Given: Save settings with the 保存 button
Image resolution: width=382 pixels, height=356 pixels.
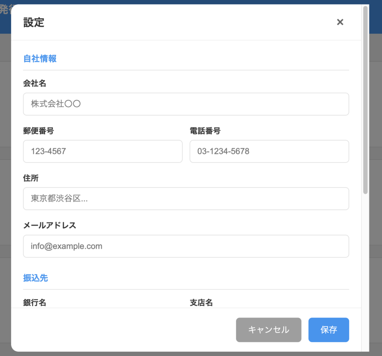Looking at the screenshot, I should pos(328,330).
